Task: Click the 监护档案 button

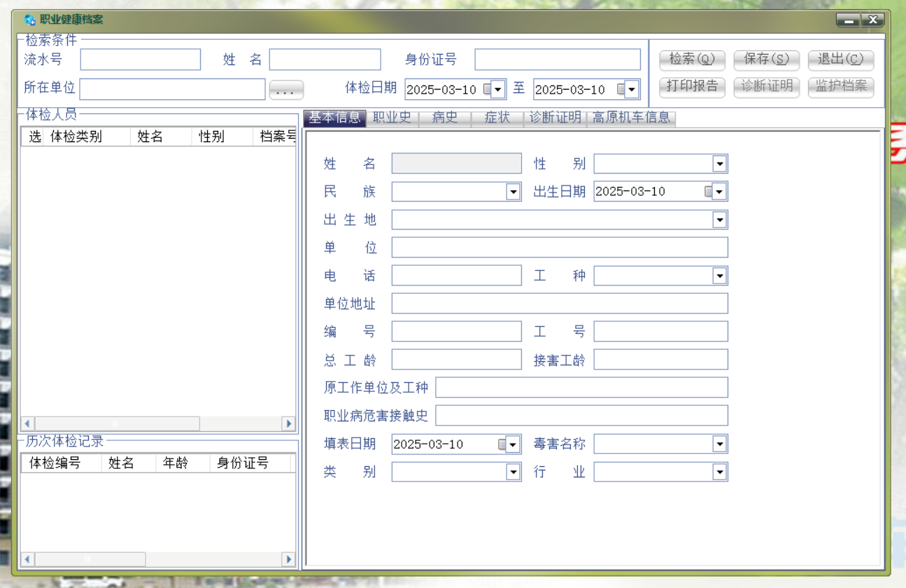Action: [841, 86]
